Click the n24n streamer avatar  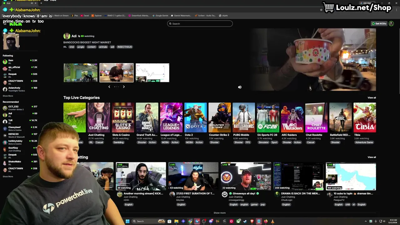tap(119, 194)
